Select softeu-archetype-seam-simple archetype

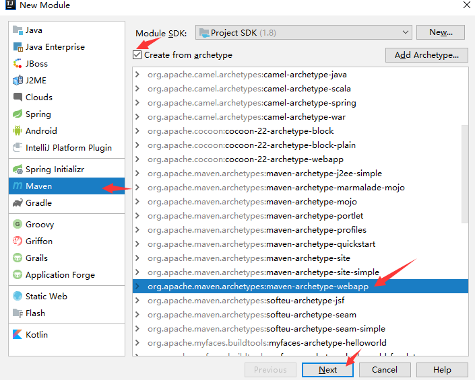300,329
